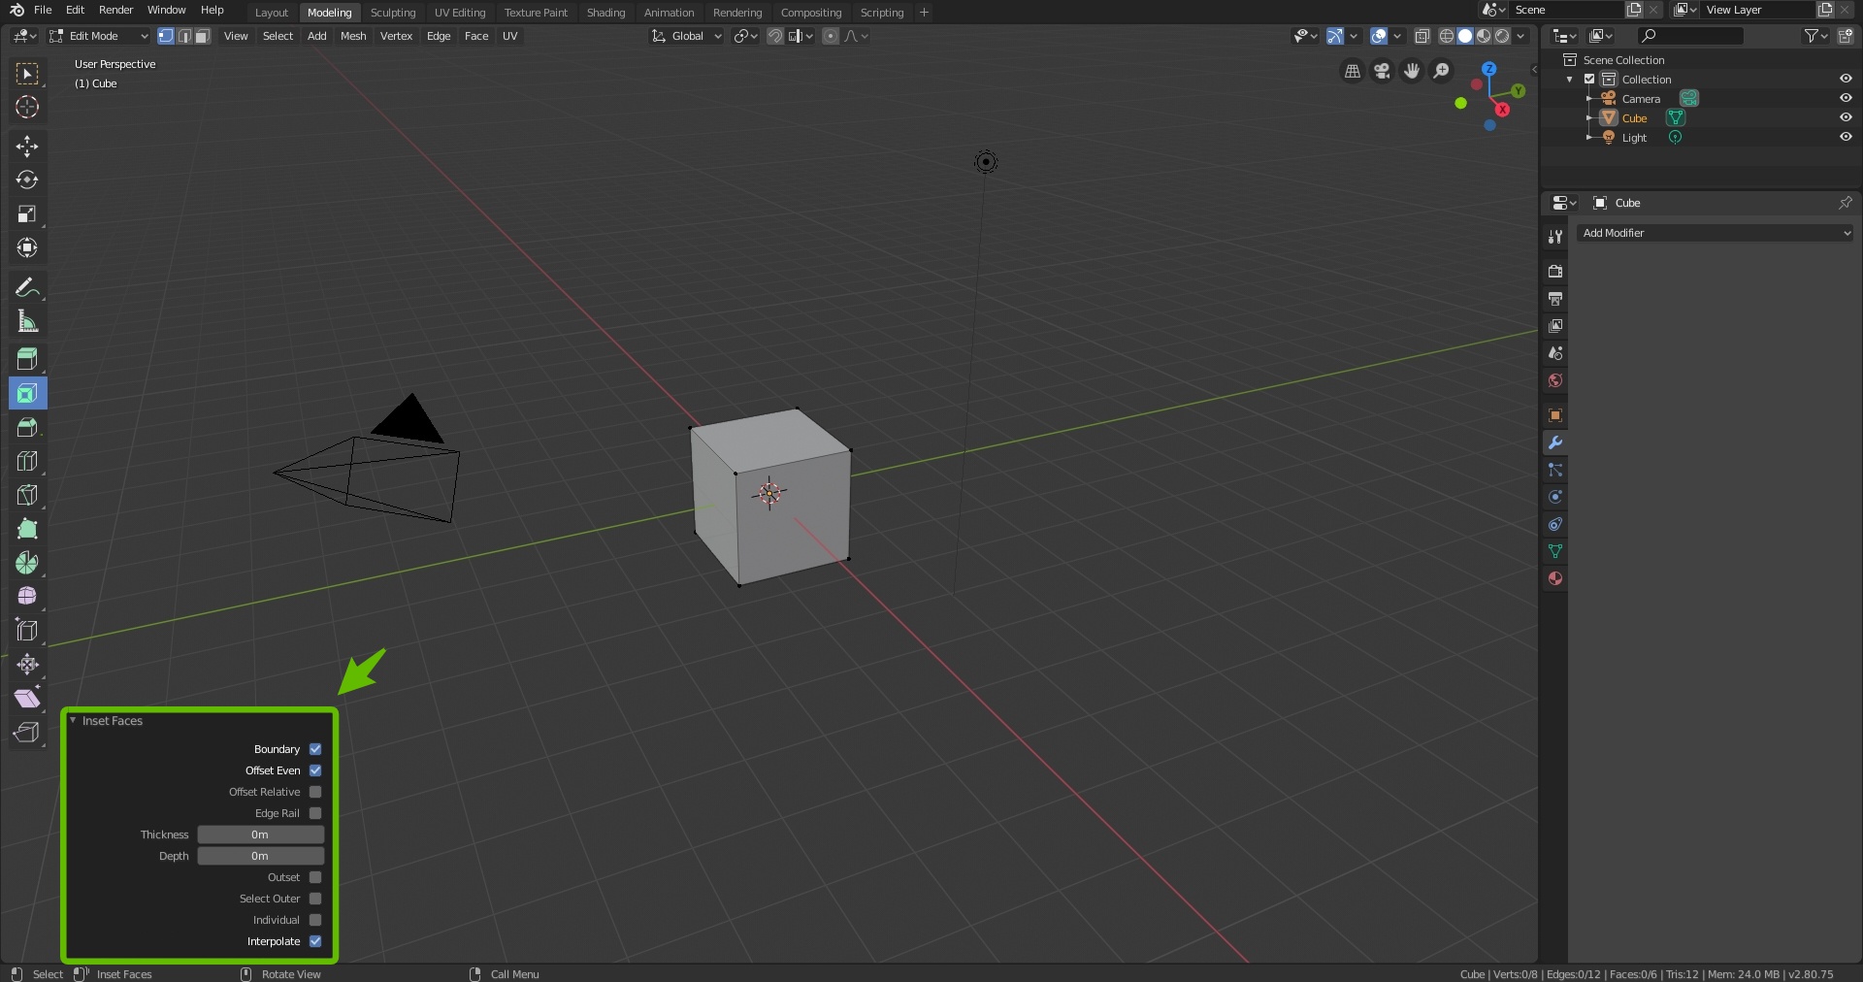The width and height of the screenshot is (1863, 982).
Task: Disable the Interpolate checkbox
Action: click(x=315, y=941)
